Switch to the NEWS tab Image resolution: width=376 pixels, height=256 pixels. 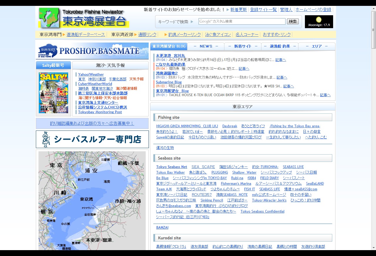(x=206, y=46)
